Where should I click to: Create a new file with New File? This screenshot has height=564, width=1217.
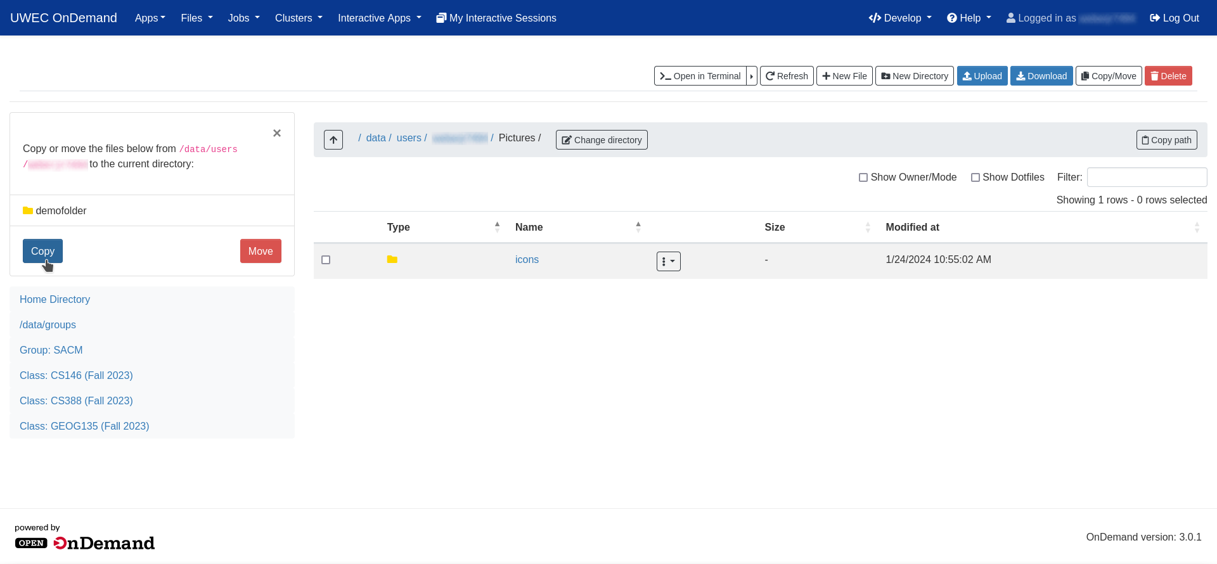(844, 76)
